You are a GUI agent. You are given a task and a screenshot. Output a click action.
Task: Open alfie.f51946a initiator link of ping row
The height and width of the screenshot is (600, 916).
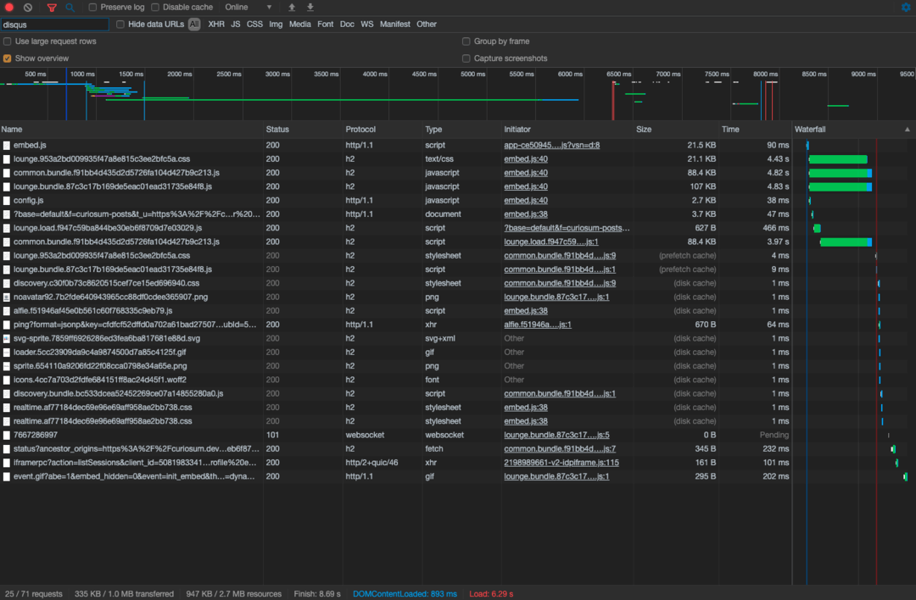(x=538, y=325)
